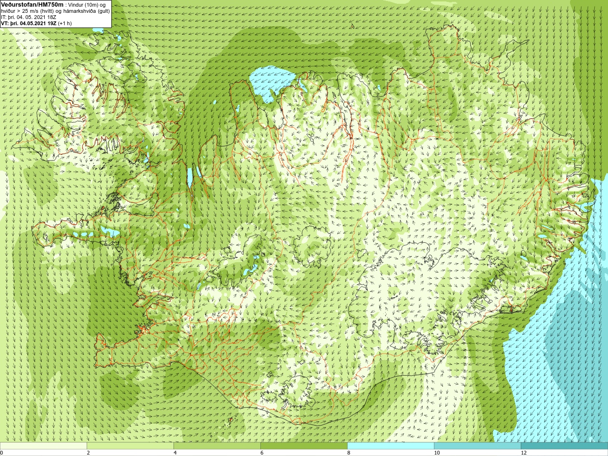
Task: Select the 2–4 m/s light green legend swatch
Action: point(130,446)
